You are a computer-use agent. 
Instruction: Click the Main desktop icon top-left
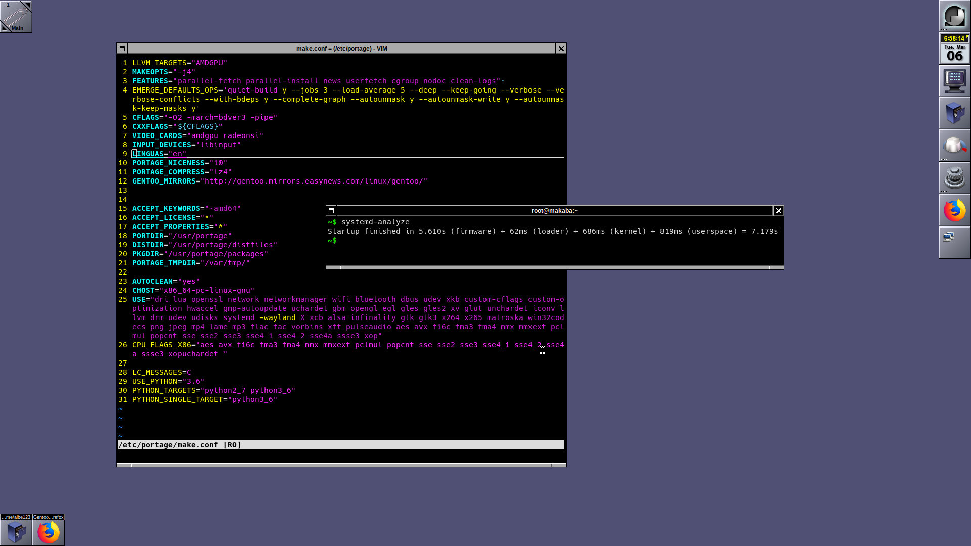pos(17,17)
